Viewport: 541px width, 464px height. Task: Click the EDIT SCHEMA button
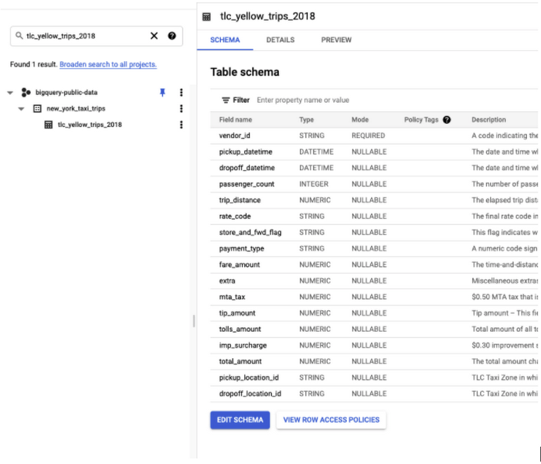click(x=240, y=420)
